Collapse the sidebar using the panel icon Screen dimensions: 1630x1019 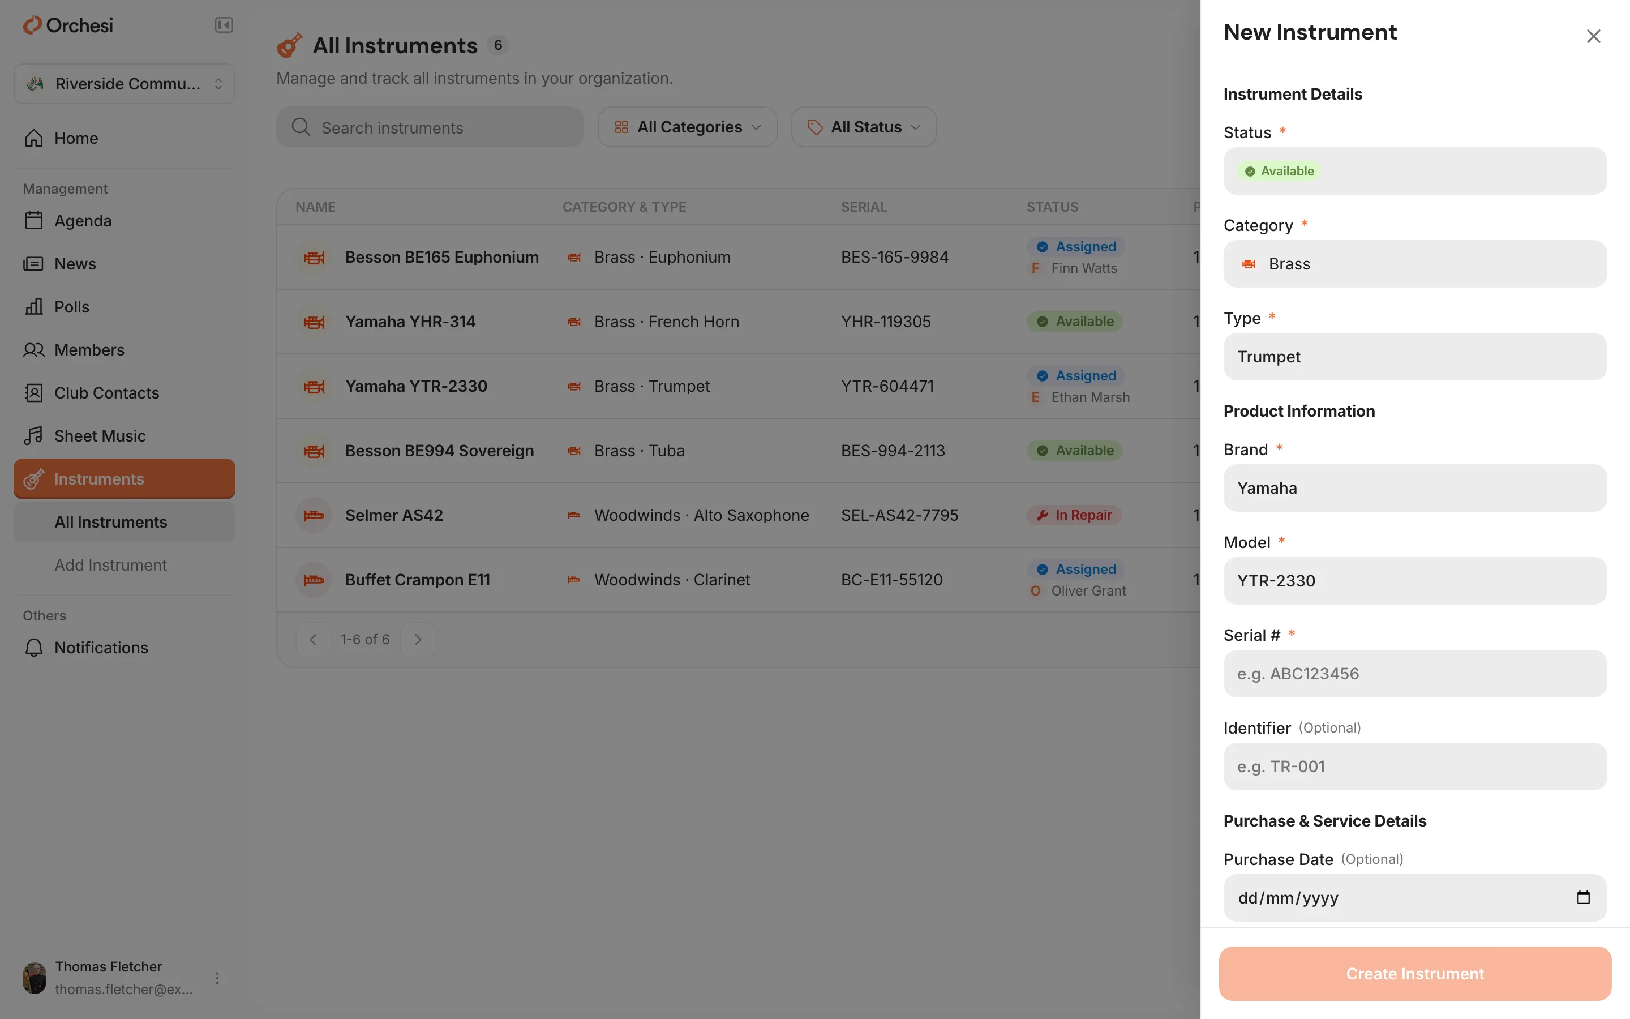click(x=224, y=25)
